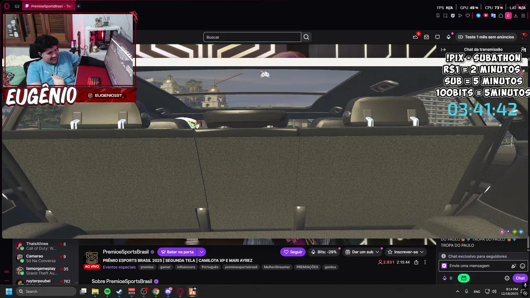Open the emote picker smiley icon
Viewport: 530px width, 298px height.
coord(523,266)
